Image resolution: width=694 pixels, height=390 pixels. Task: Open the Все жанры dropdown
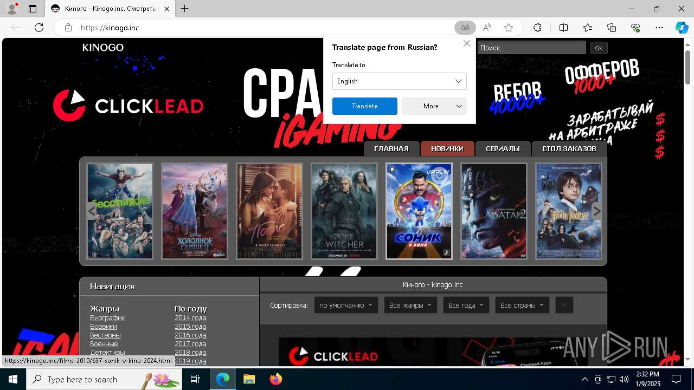pyautogui.click(x=410, y=305)
